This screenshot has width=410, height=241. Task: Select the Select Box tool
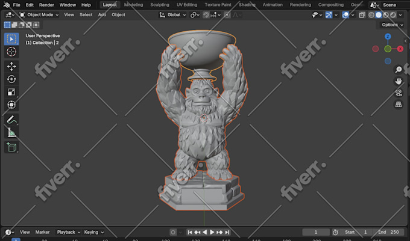[x=11, y=39]
